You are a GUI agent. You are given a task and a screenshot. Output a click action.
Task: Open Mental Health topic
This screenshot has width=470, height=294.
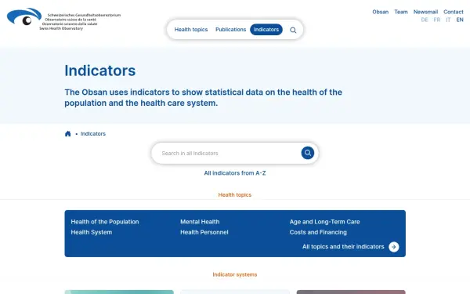point(200,222)
